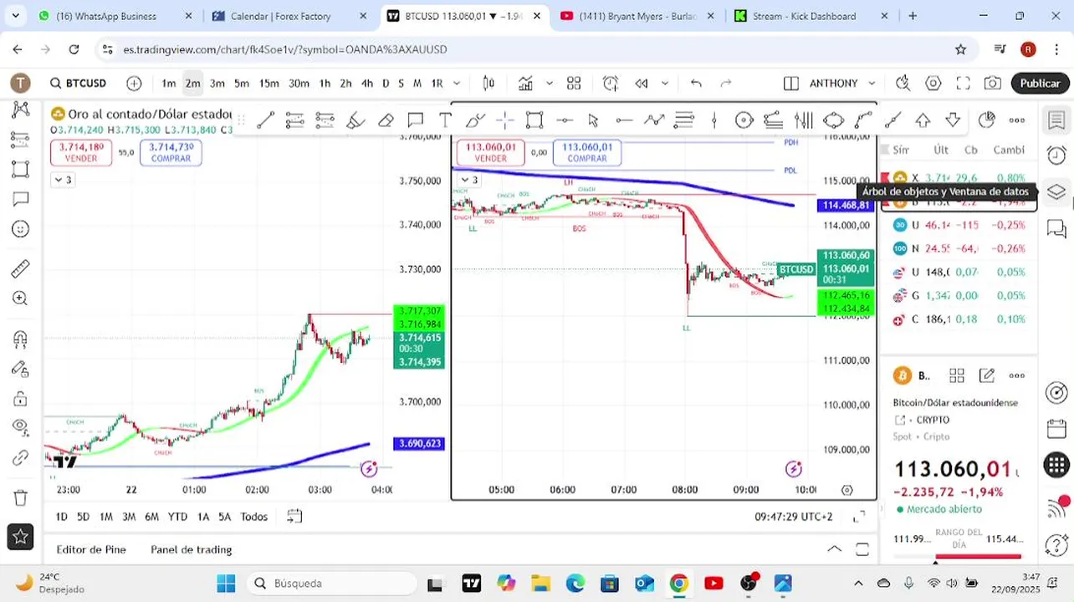Select the 3M date range

click(x=129, y=517)
